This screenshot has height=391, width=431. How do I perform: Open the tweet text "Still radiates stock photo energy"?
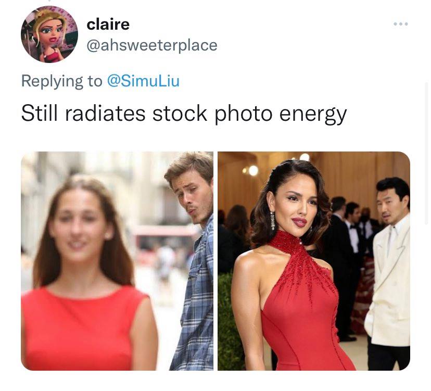tap(184, 113)
